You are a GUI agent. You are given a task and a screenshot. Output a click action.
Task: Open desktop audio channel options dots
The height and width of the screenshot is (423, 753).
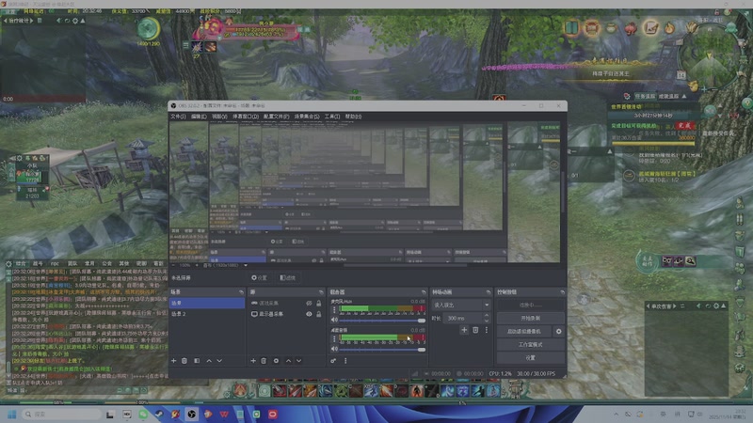[334, 338]
